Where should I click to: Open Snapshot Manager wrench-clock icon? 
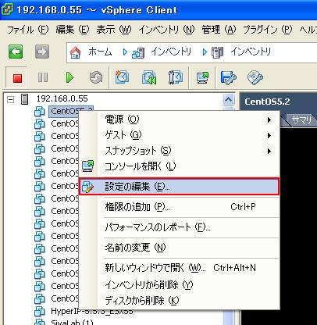pos(176,77)
